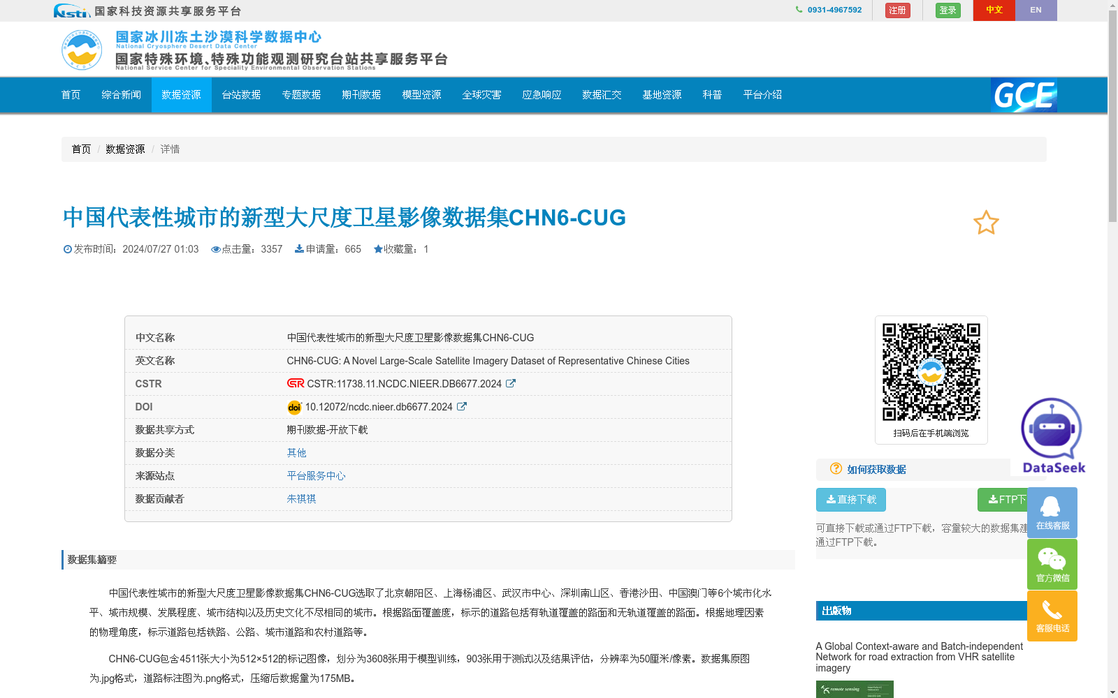
Task: Click the publication journal cover thumbnail
Action: pyautogui.click(x=855, y=689)
